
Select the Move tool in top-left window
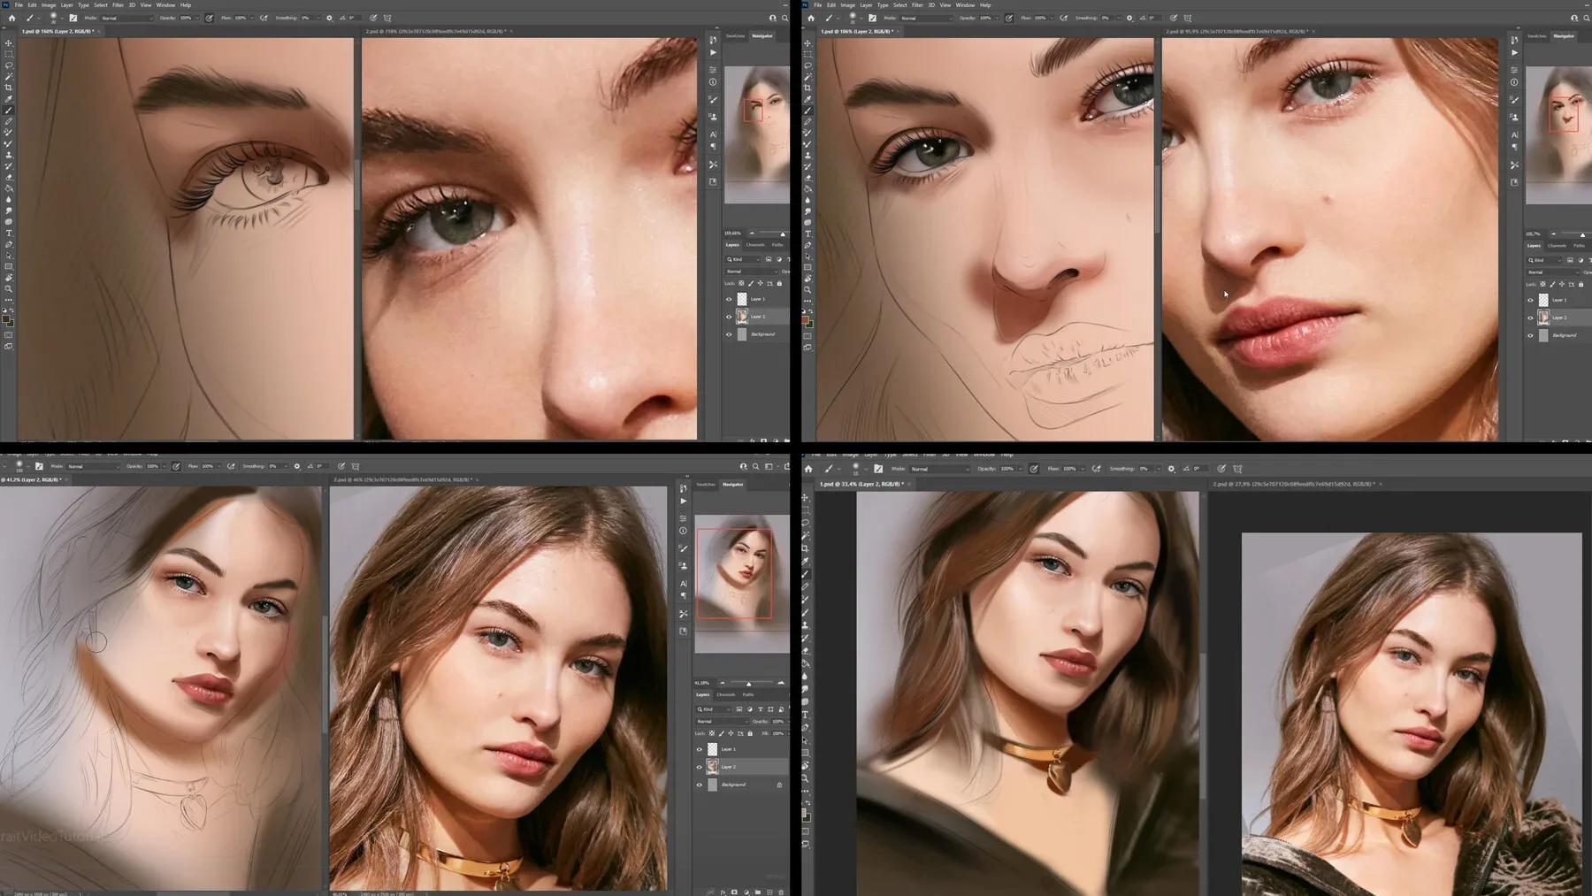point(9,42)
